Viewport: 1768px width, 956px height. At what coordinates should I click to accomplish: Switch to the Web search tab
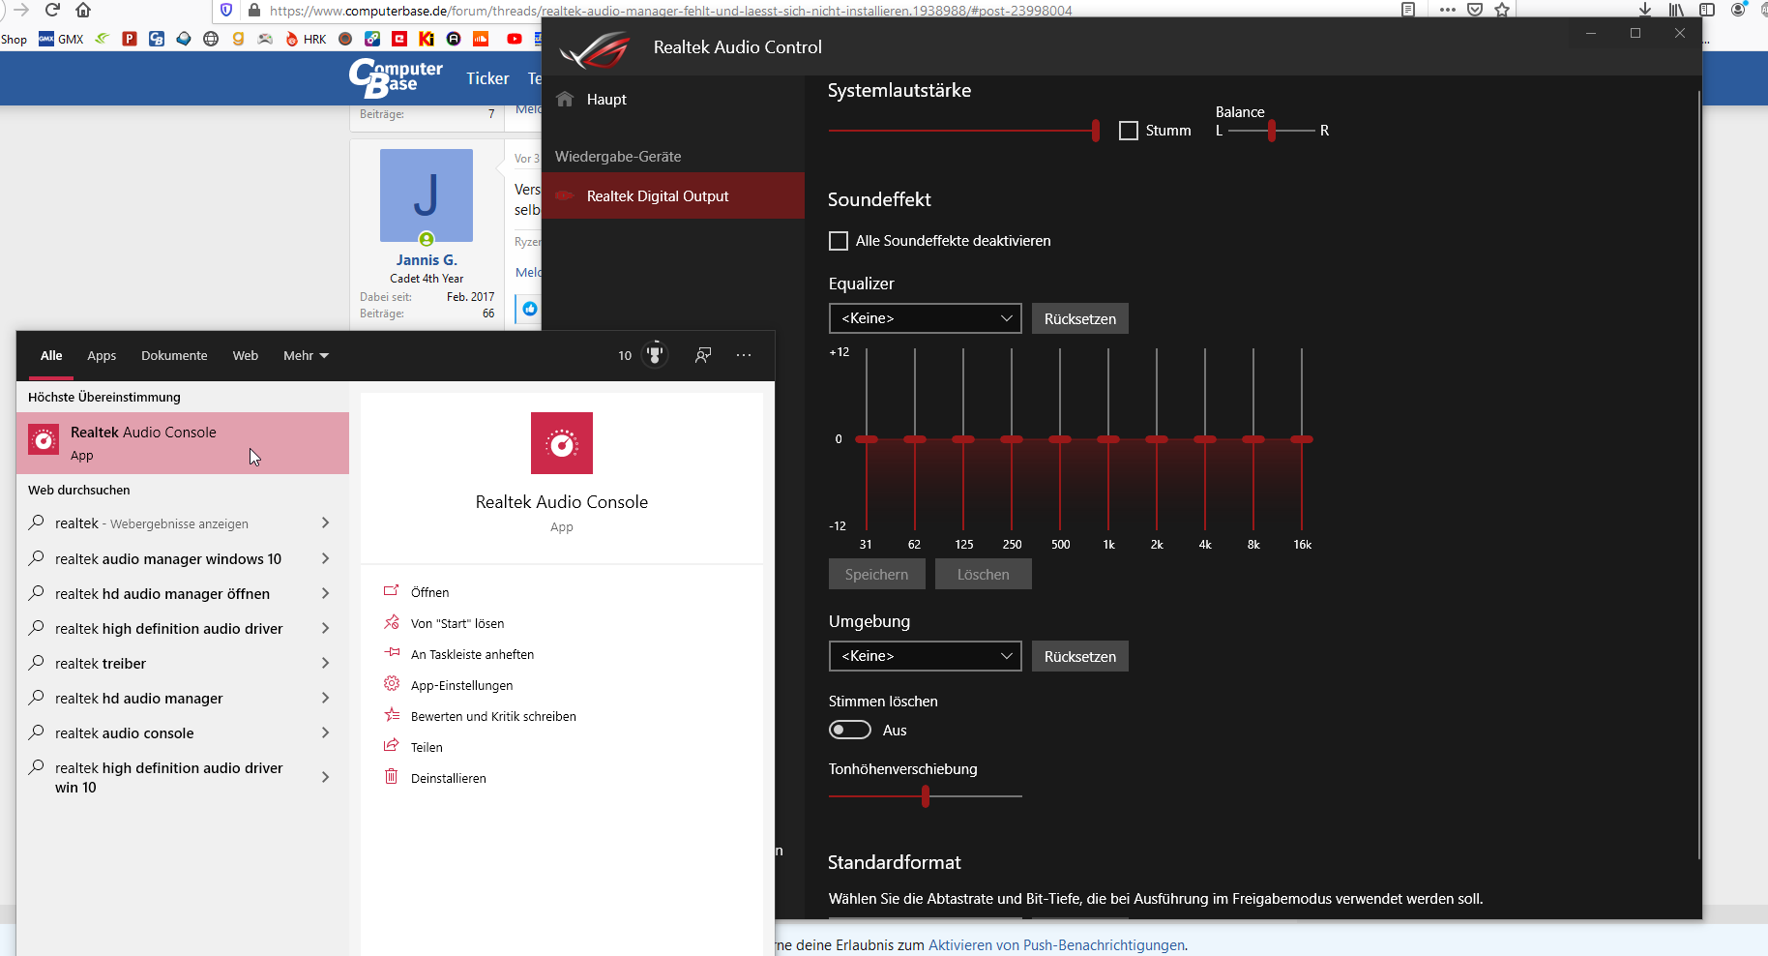[246, 356]
